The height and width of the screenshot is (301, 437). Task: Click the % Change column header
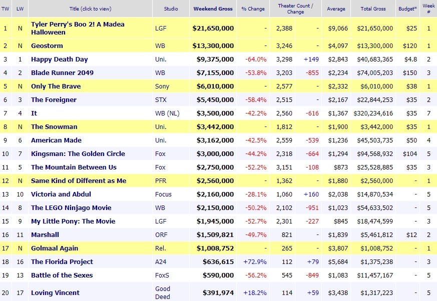[x=253, y=8]
